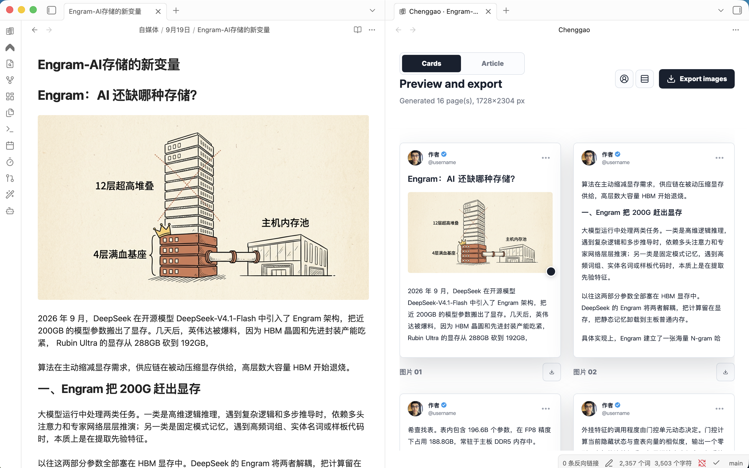Open the three-dot menu on the lower-left card

[x=546, y=409]
